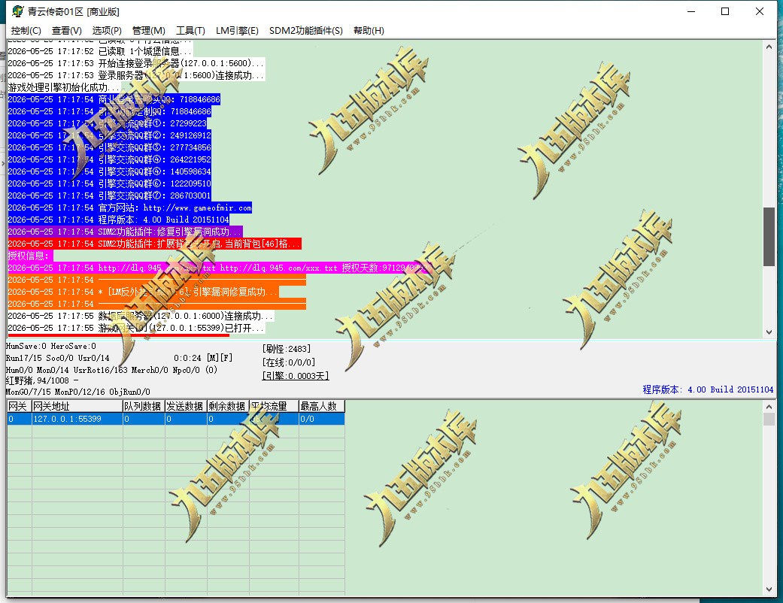
Task: Click the 剩余数据 column header
Action: (228, 406)
